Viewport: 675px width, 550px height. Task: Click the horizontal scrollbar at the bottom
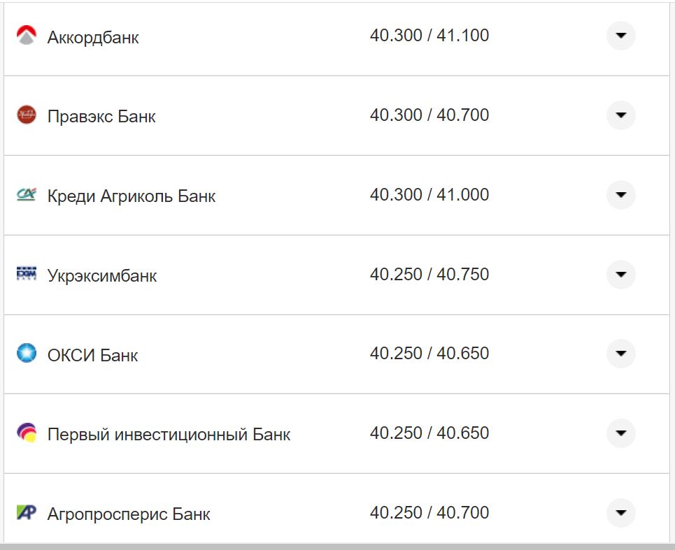click(x=337, y=546)
